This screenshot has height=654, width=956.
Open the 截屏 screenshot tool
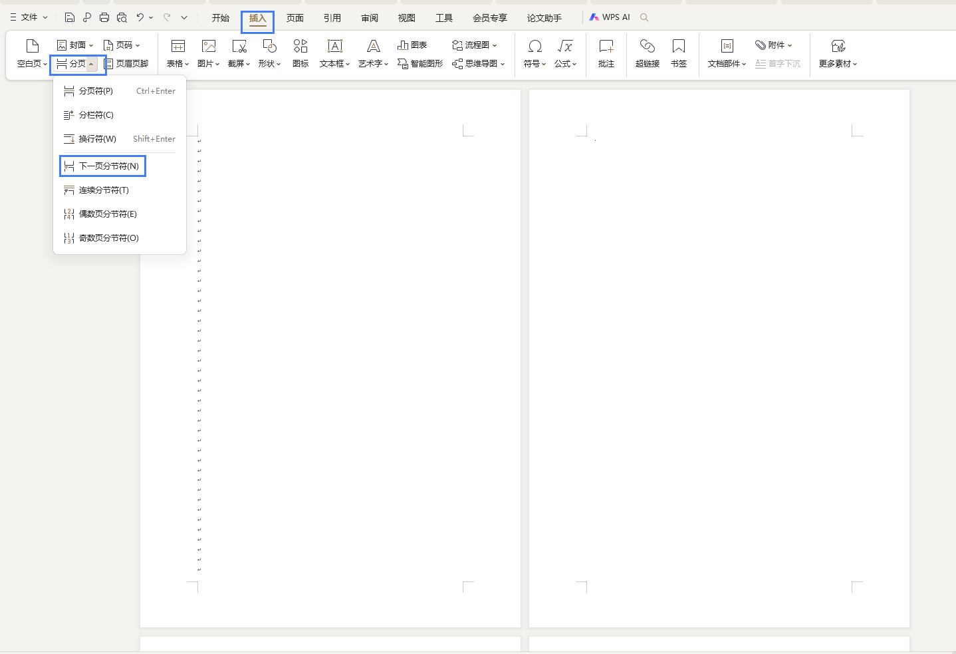pyautogui.click(x=239, y=53)
